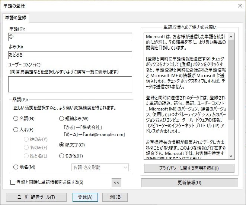Click the 閉じる button

(115, 197)
